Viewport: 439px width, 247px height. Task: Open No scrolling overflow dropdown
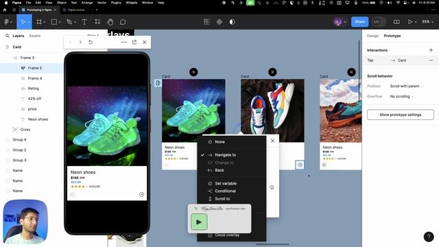pyautogui.click(x=402, y=96)
